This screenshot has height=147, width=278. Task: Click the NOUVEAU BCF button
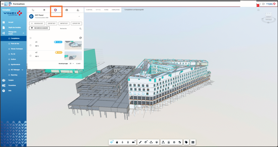click(x=37, y=24)
